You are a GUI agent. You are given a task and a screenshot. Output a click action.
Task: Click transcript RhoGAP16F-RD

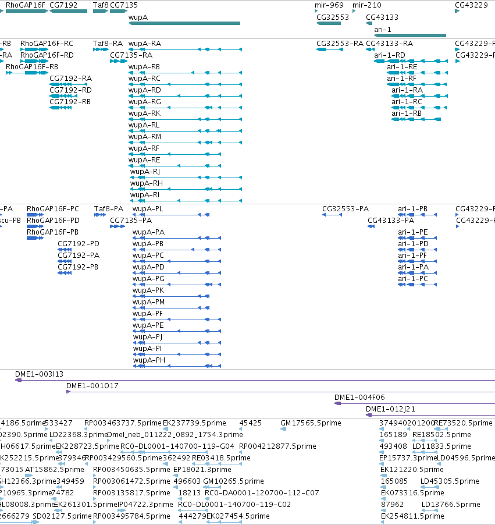(47, 55)
